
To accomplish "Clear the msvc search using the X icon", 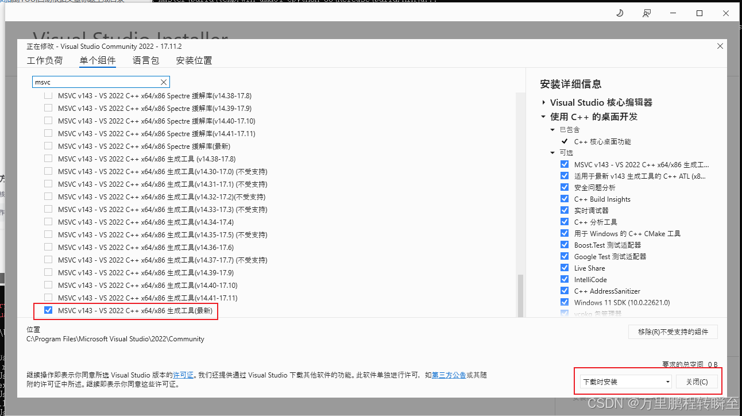I will (x=164, y=82).
